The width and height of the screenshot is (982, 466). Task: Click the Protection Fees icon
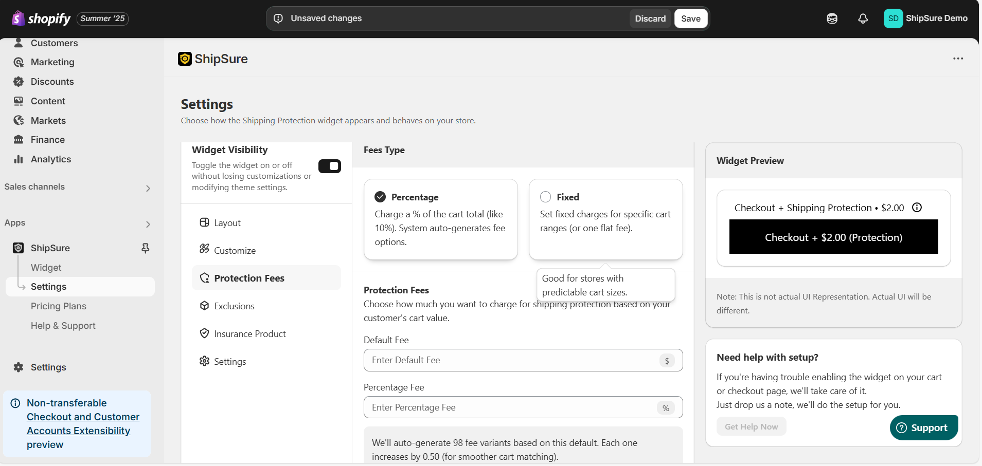coord(204,278)
